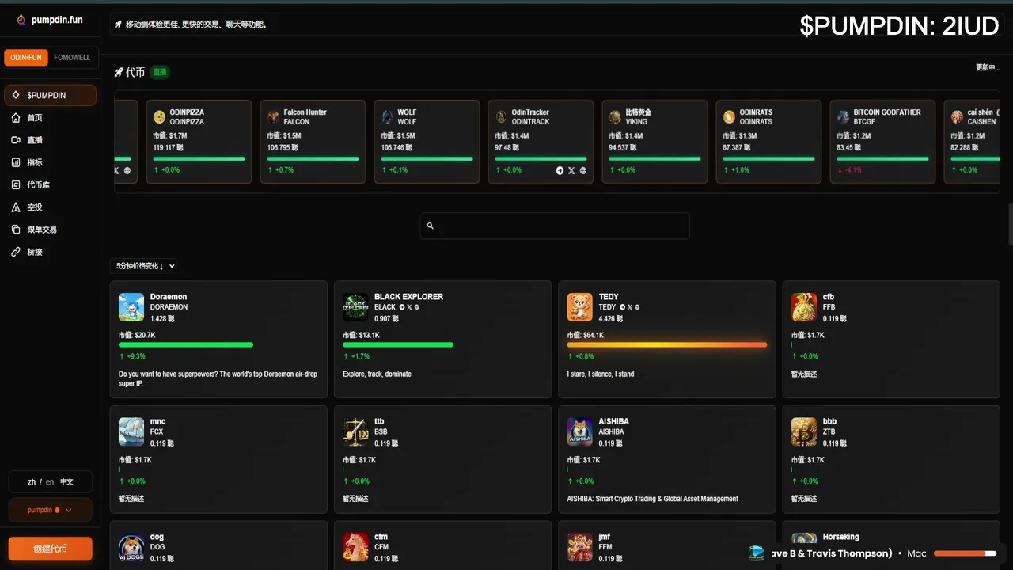Screen dimensions: 1013x570
Task: Open the 5分钟价格变化 sort dropdown
Action: pyautogui.click(x=143, y=266)
